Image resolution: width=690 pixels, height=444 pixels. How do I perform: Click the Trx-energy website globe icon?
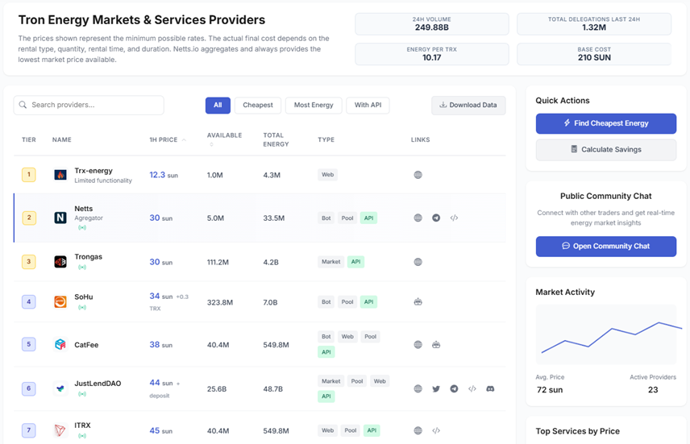[418, 175]
